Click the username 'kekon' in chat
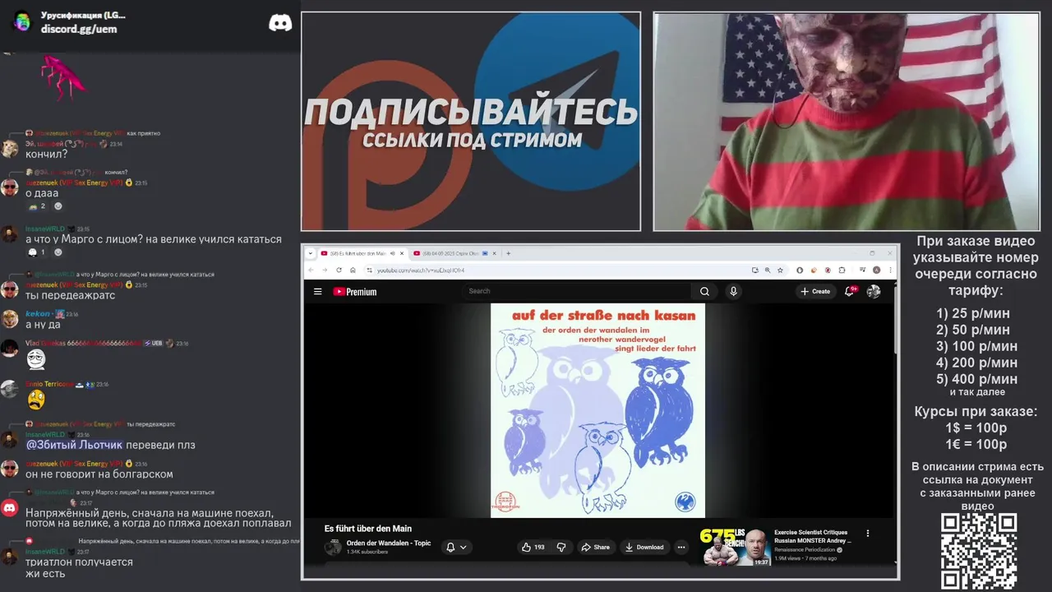This screenshot has width=1052, height=592. pyautogui.click(x=38, y=314)
